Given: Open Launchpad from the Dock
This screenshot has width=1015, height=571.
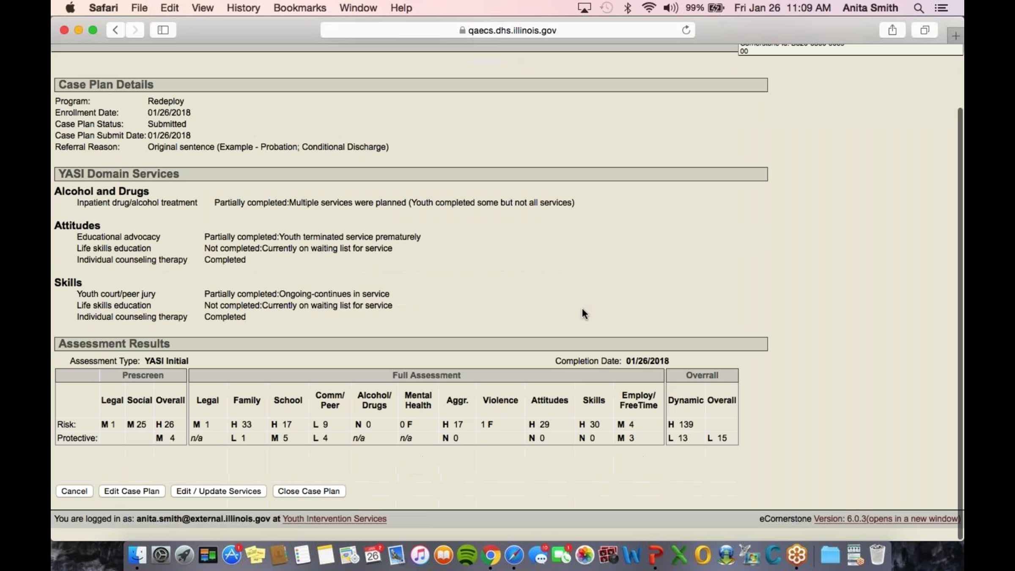Looking at the screenshot, I should (184, 555).
